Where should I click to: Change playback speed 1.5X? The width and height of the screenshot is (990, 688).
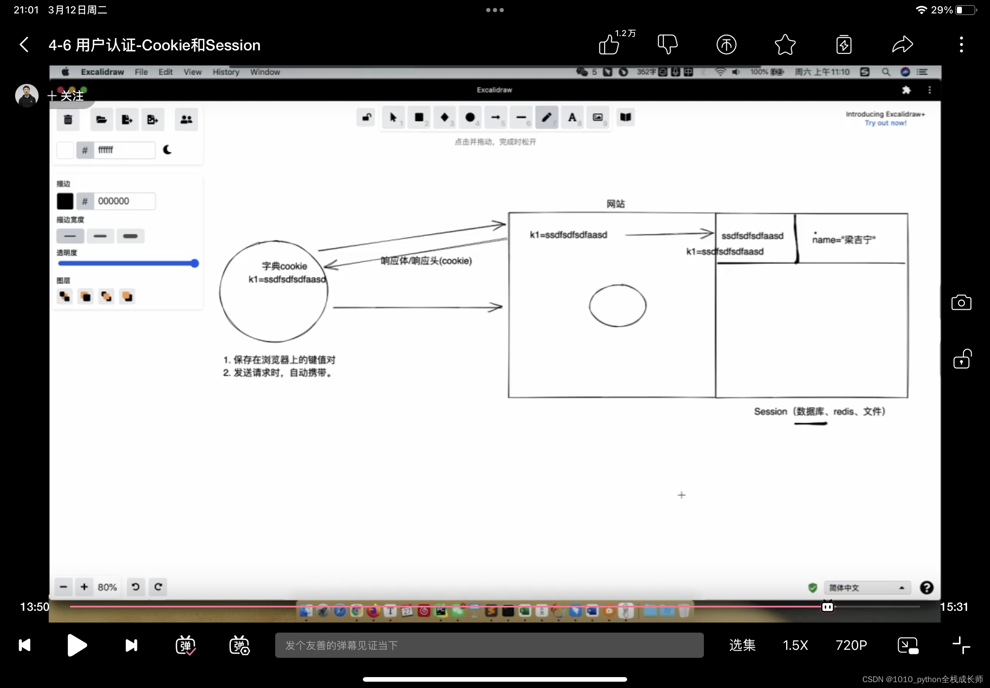[x=795, y=645]
